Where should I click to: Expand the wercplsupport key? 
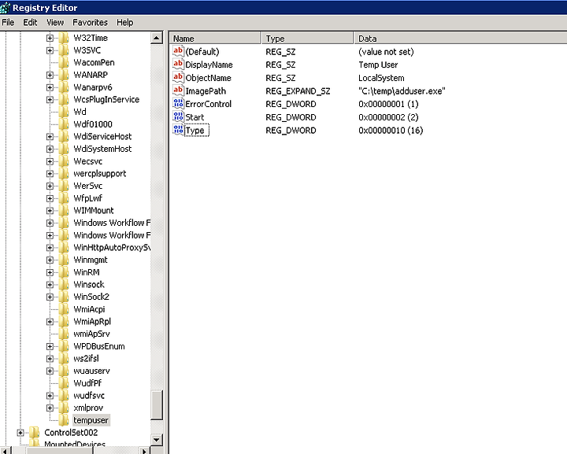pyautogui.click(x=50, y=174)
